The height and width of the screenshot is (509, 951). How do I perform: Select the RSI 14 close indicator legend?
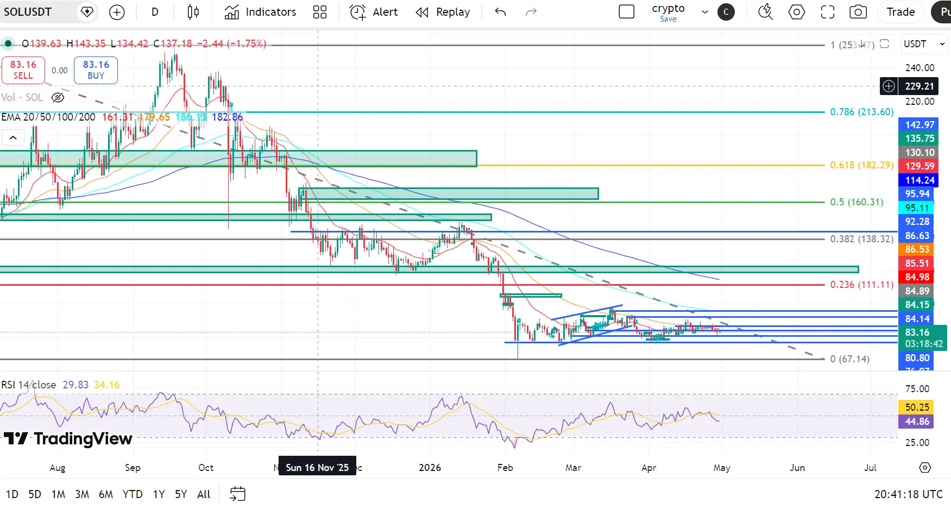point(28,385)
